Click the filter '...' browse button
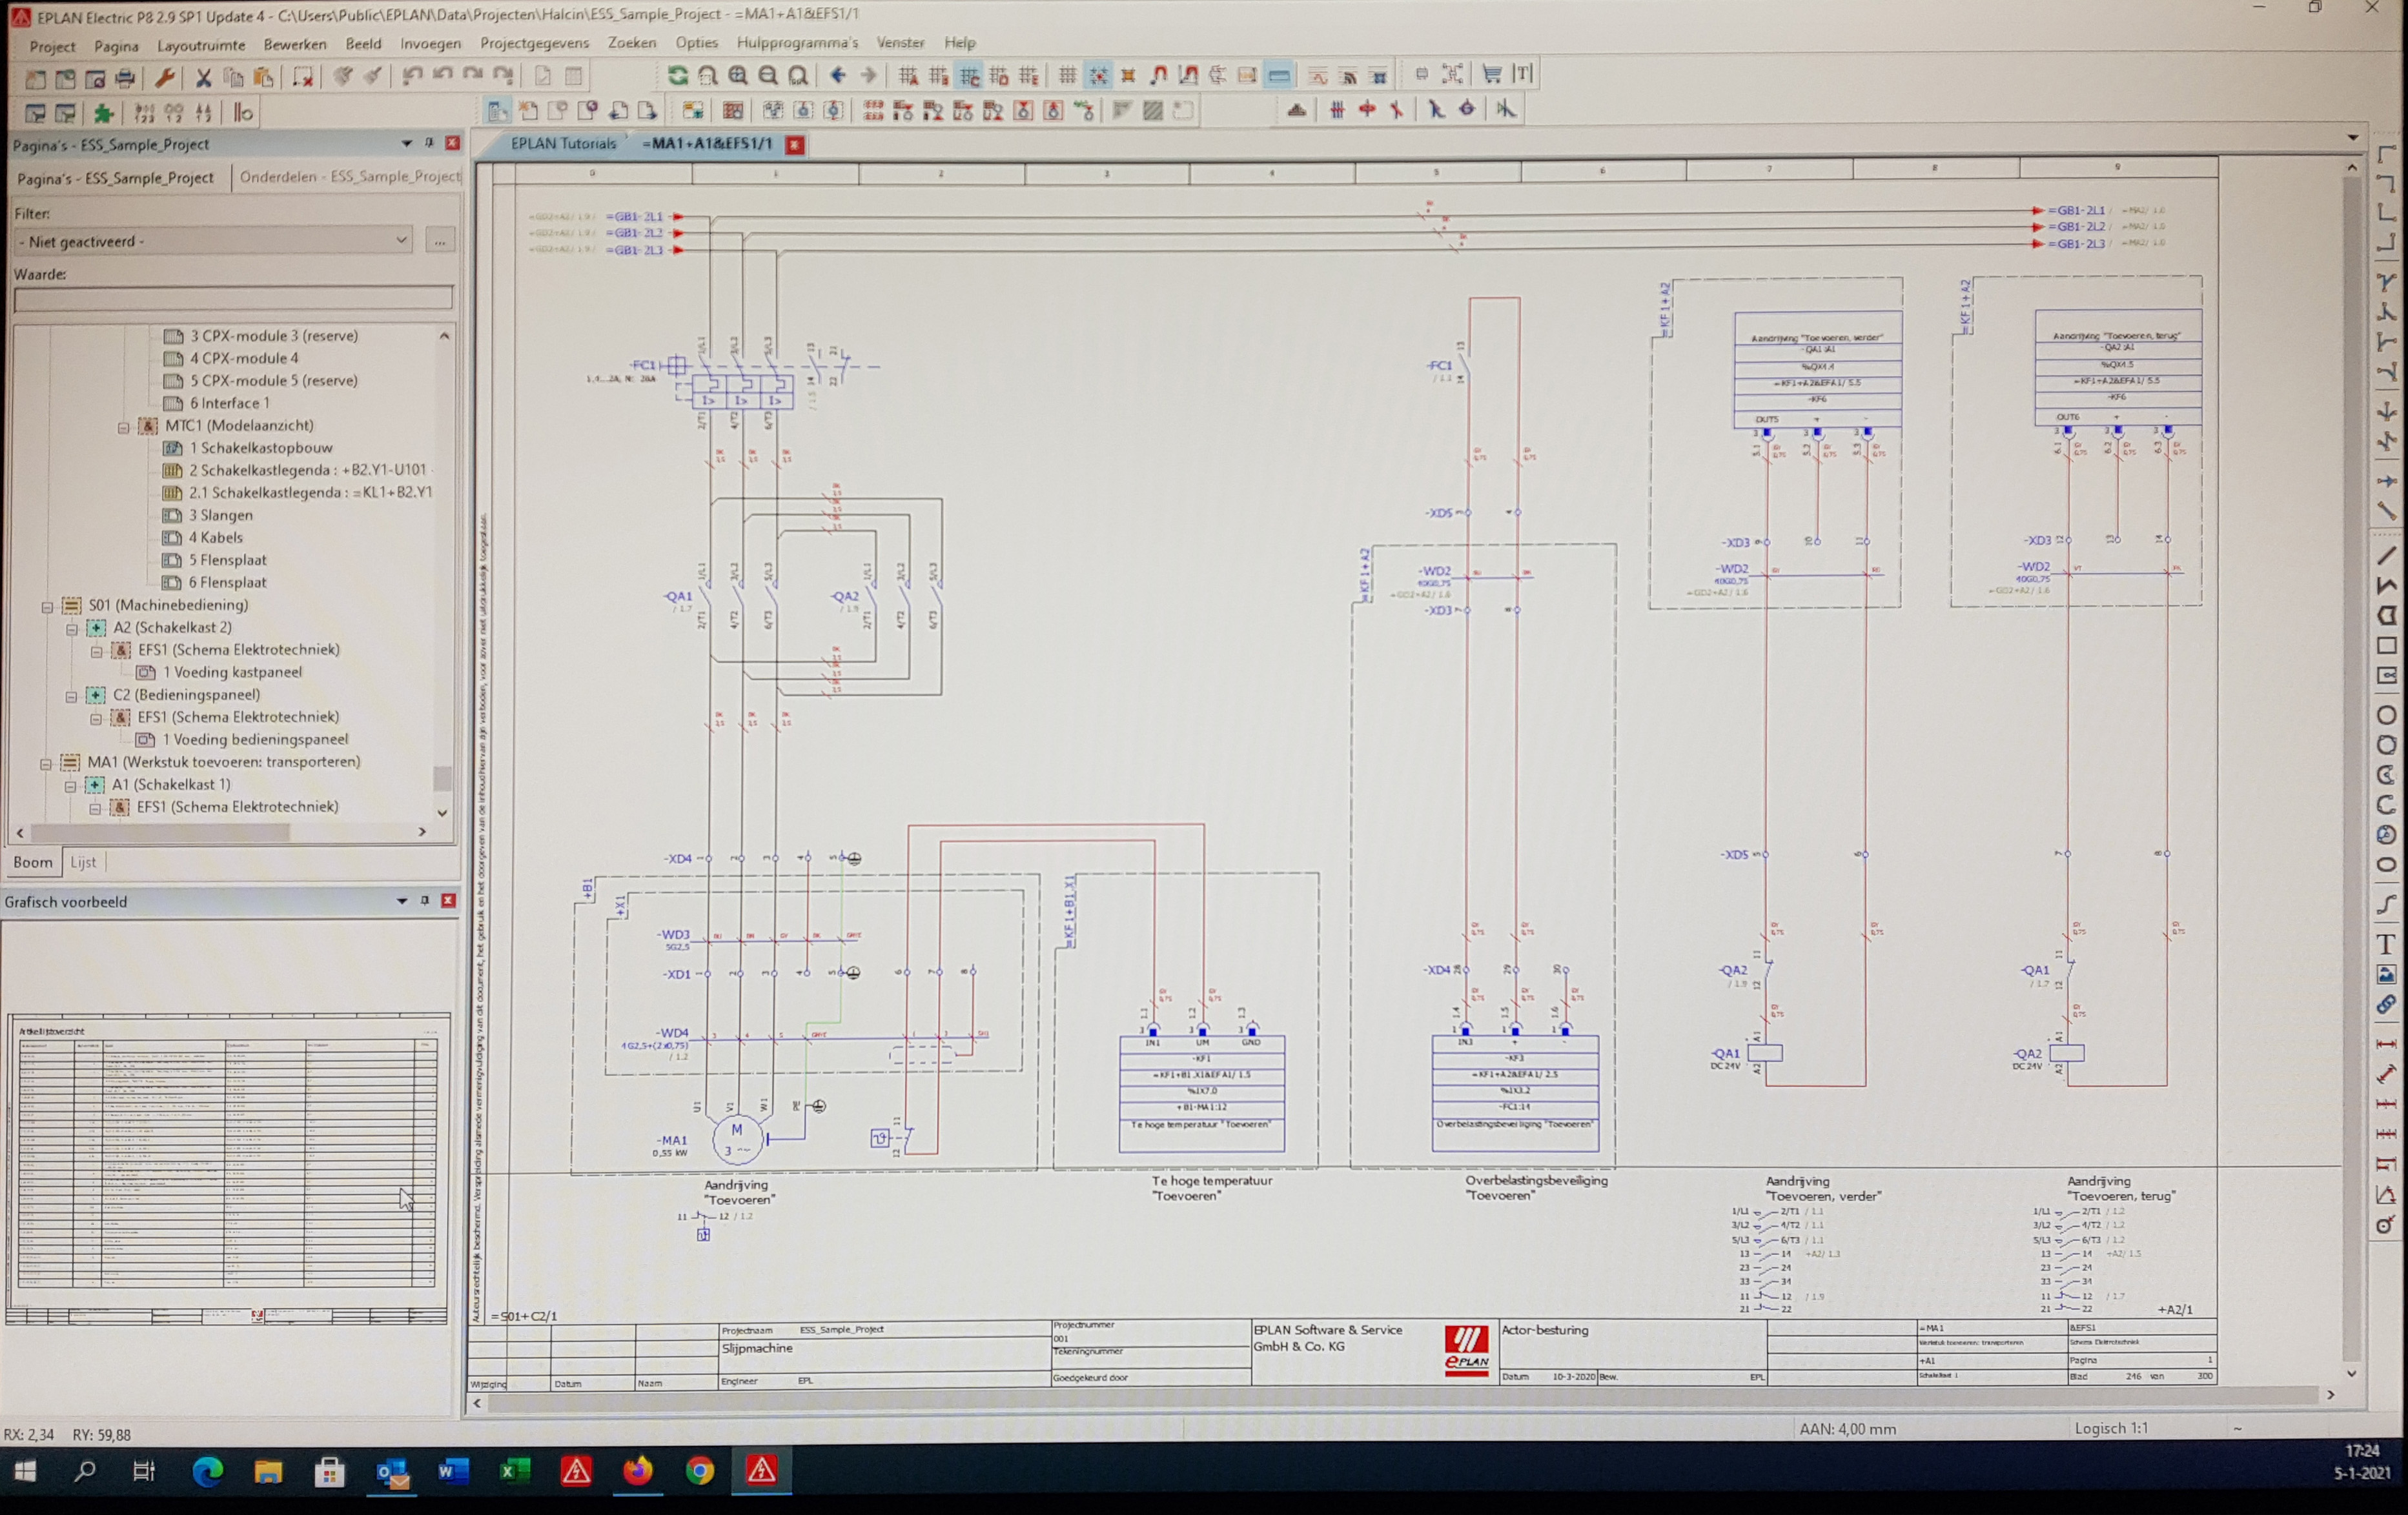 tap(439, 241)
